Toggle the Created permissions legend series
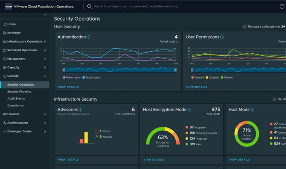Image resolution: width=286 pixels, height=169 pixels. tap(197, 78)
